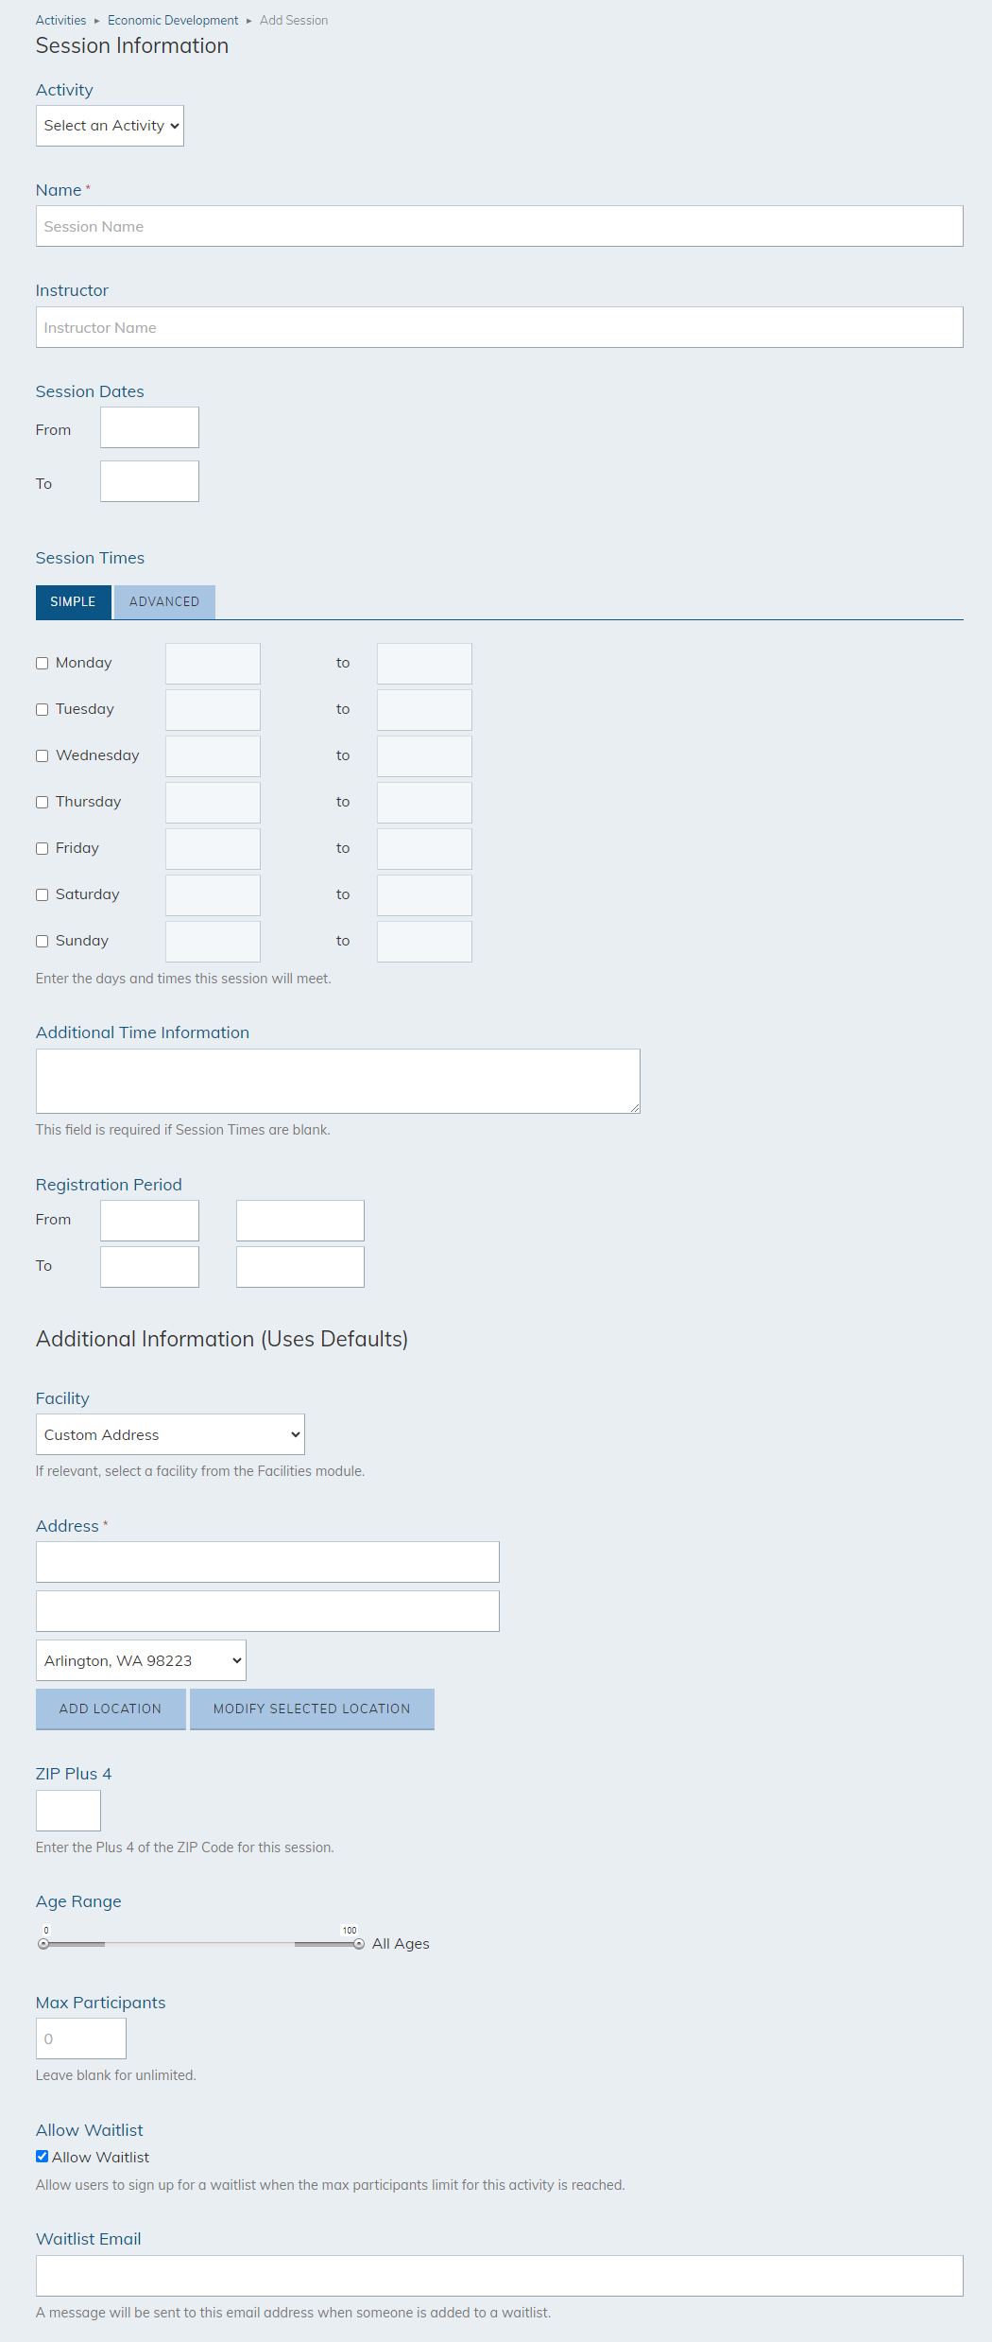Screen dimensions: 992x2342
Task: Click Session Dates To field
Action: 149,481
